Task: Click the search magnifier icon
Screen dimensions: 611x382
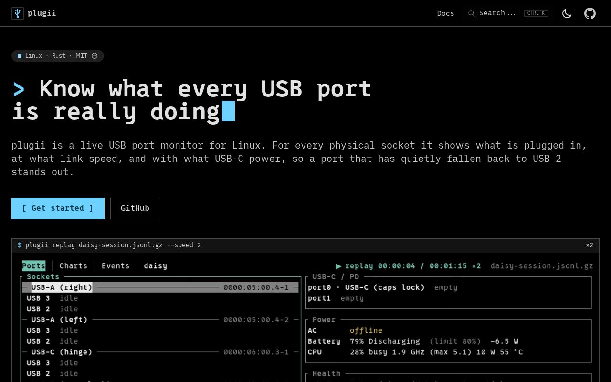Action: [x=472, y=13]
